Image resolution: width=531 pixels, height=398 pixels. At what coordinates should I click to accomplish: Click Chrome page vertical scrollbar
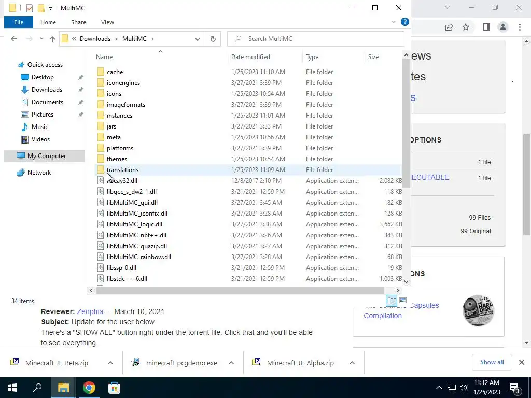[x=526, y=184]
